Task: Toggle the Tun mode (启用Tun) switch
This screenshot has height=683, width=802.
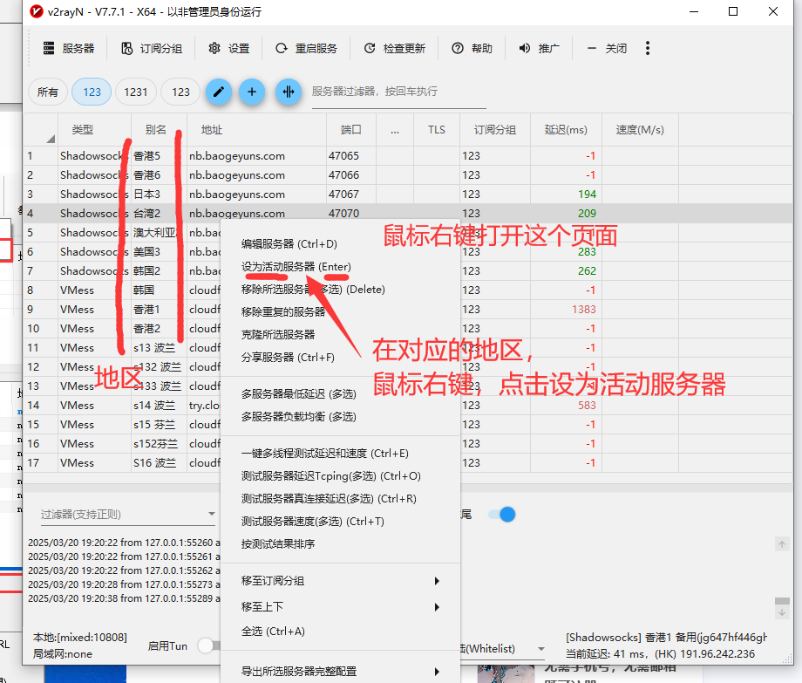Action: pos(207,645)
